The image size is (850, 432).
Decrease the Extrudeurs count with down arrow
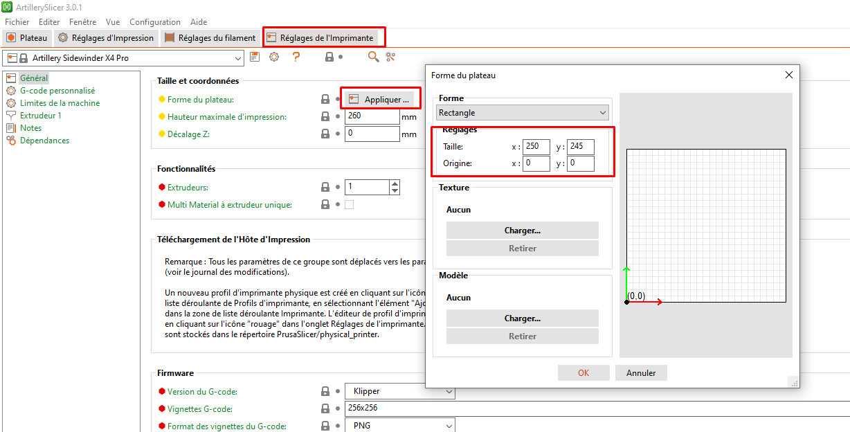395,190
